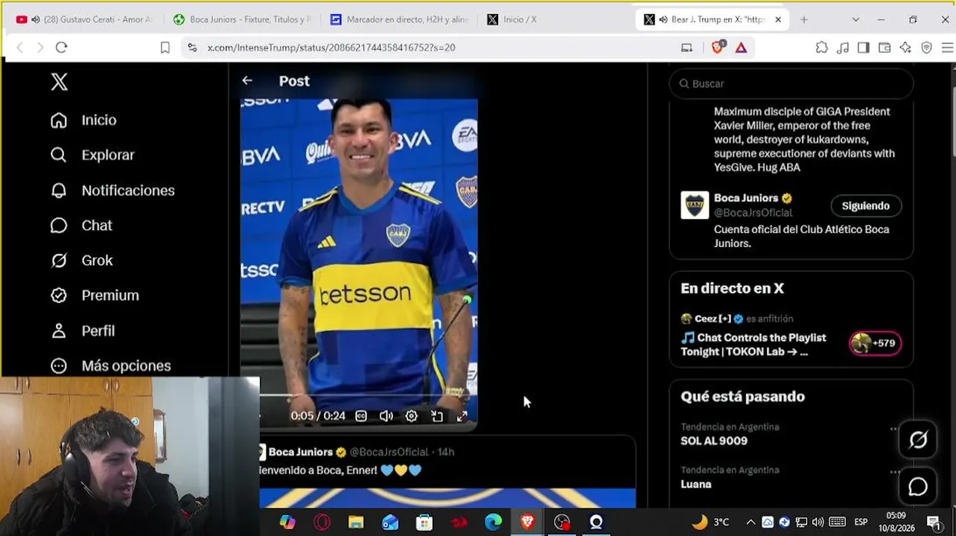Reload the current page
The height and width of the screenshot is (536, 956).
pos(62,48)
